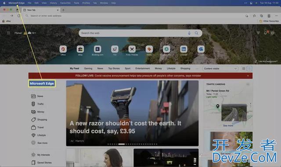The image size is (281, 167).
Task: Open the page settings gear icon
Action: click(x=273, y=33)
